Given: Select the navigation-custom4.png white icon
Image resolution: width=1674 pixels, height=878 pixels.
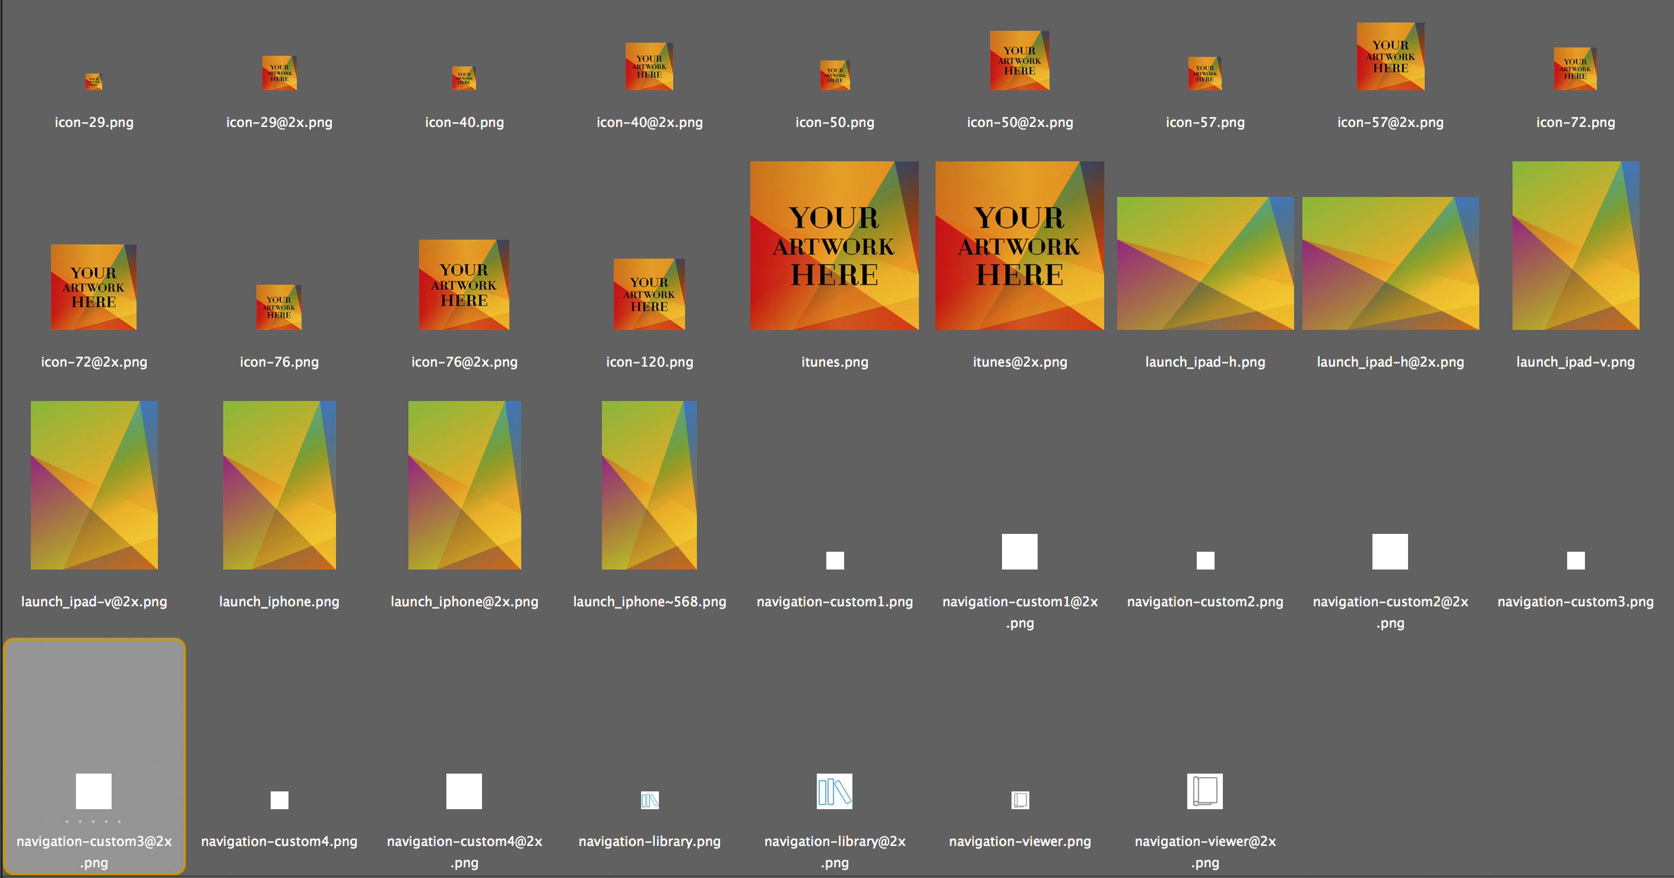Looking at the screenshot, I should pos(280,800).
